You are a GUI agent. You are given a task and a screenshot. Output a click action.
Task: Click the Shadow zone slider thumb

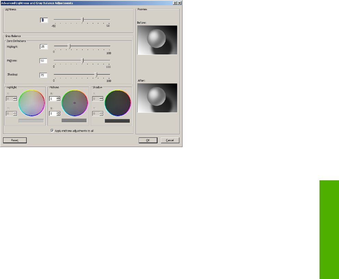click(x=96, y=75)
